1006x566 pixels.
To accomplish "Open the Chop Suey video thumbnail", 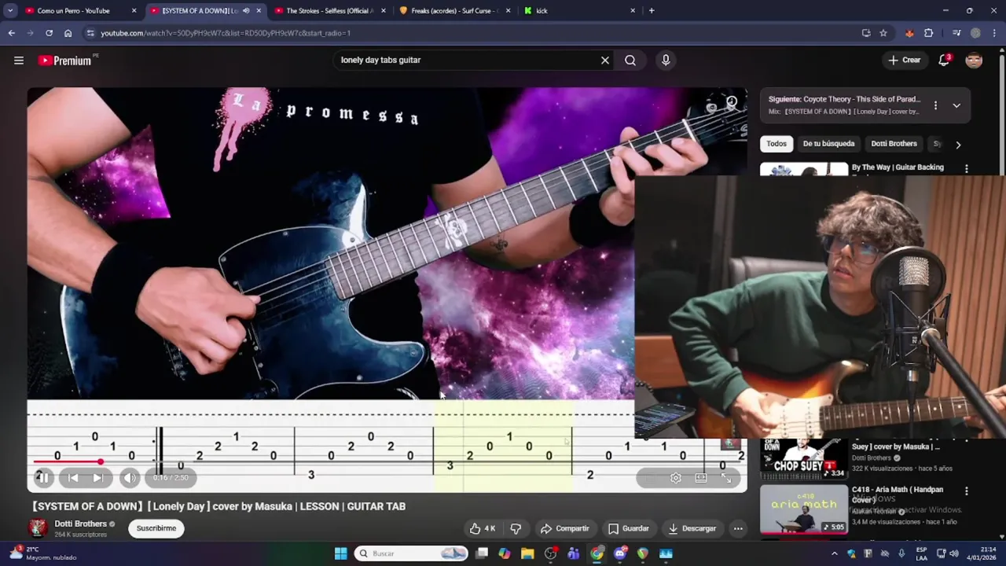I will [x=804, y=459].
